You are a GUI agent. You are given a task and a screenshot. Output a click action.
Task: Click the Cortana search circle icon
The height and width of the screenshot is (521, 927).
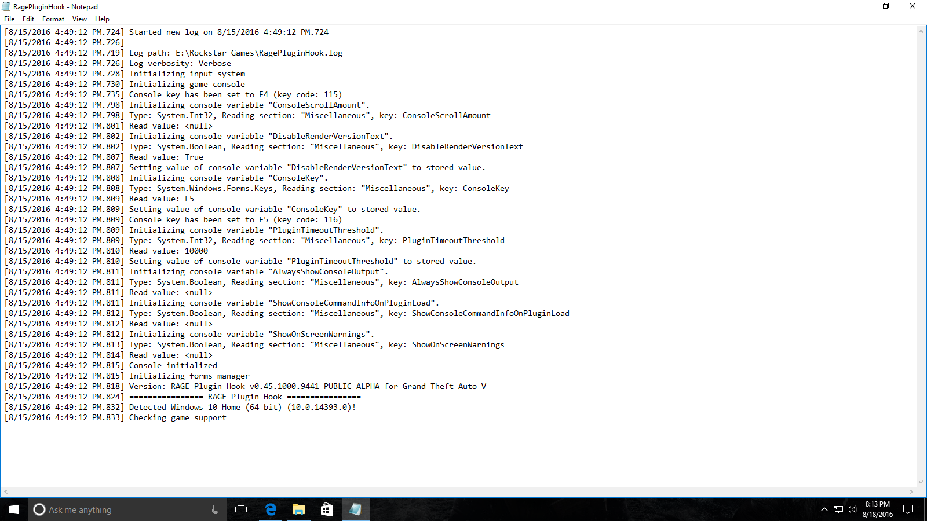39,509
